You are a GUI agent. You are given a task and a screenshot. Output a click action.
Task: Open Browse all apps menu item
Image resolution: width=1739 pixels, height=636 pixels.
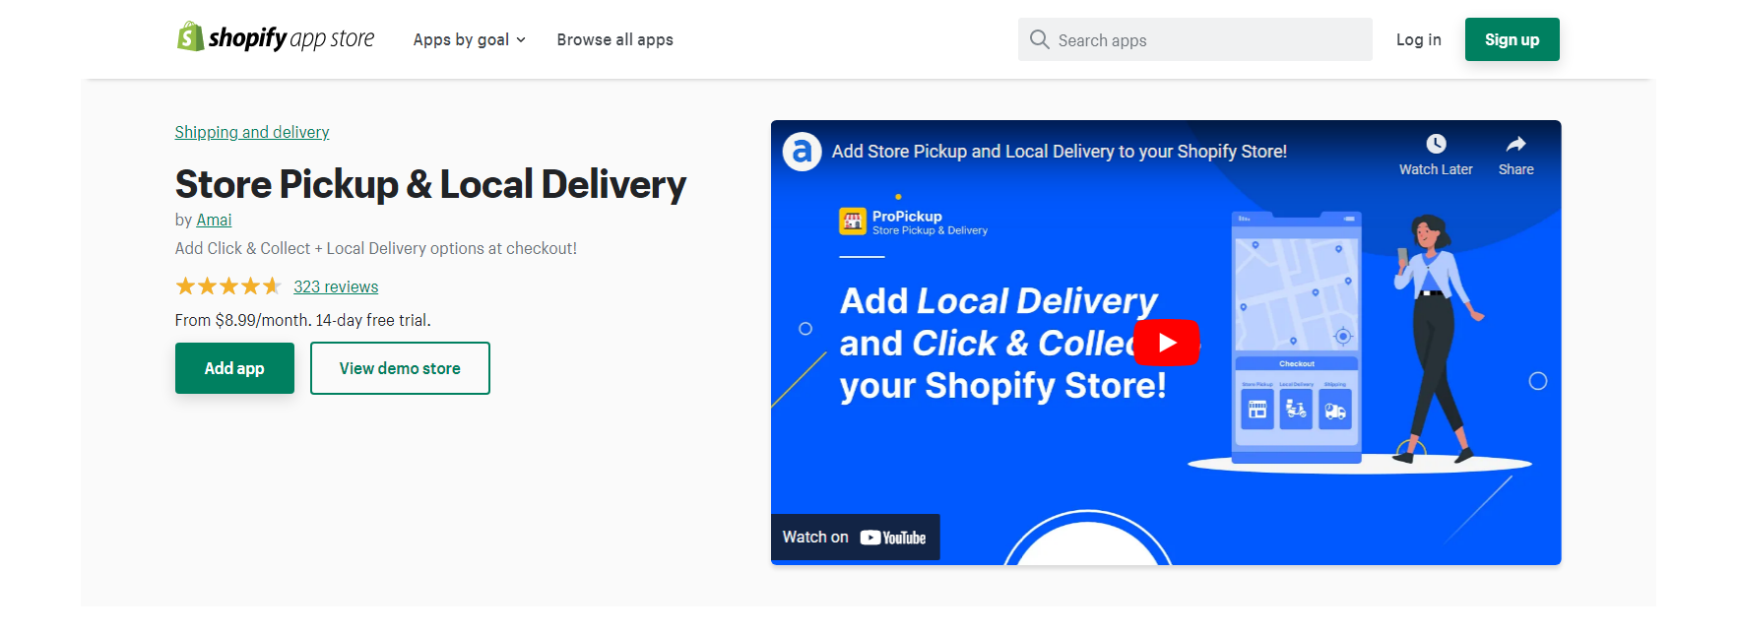point(614,39)
